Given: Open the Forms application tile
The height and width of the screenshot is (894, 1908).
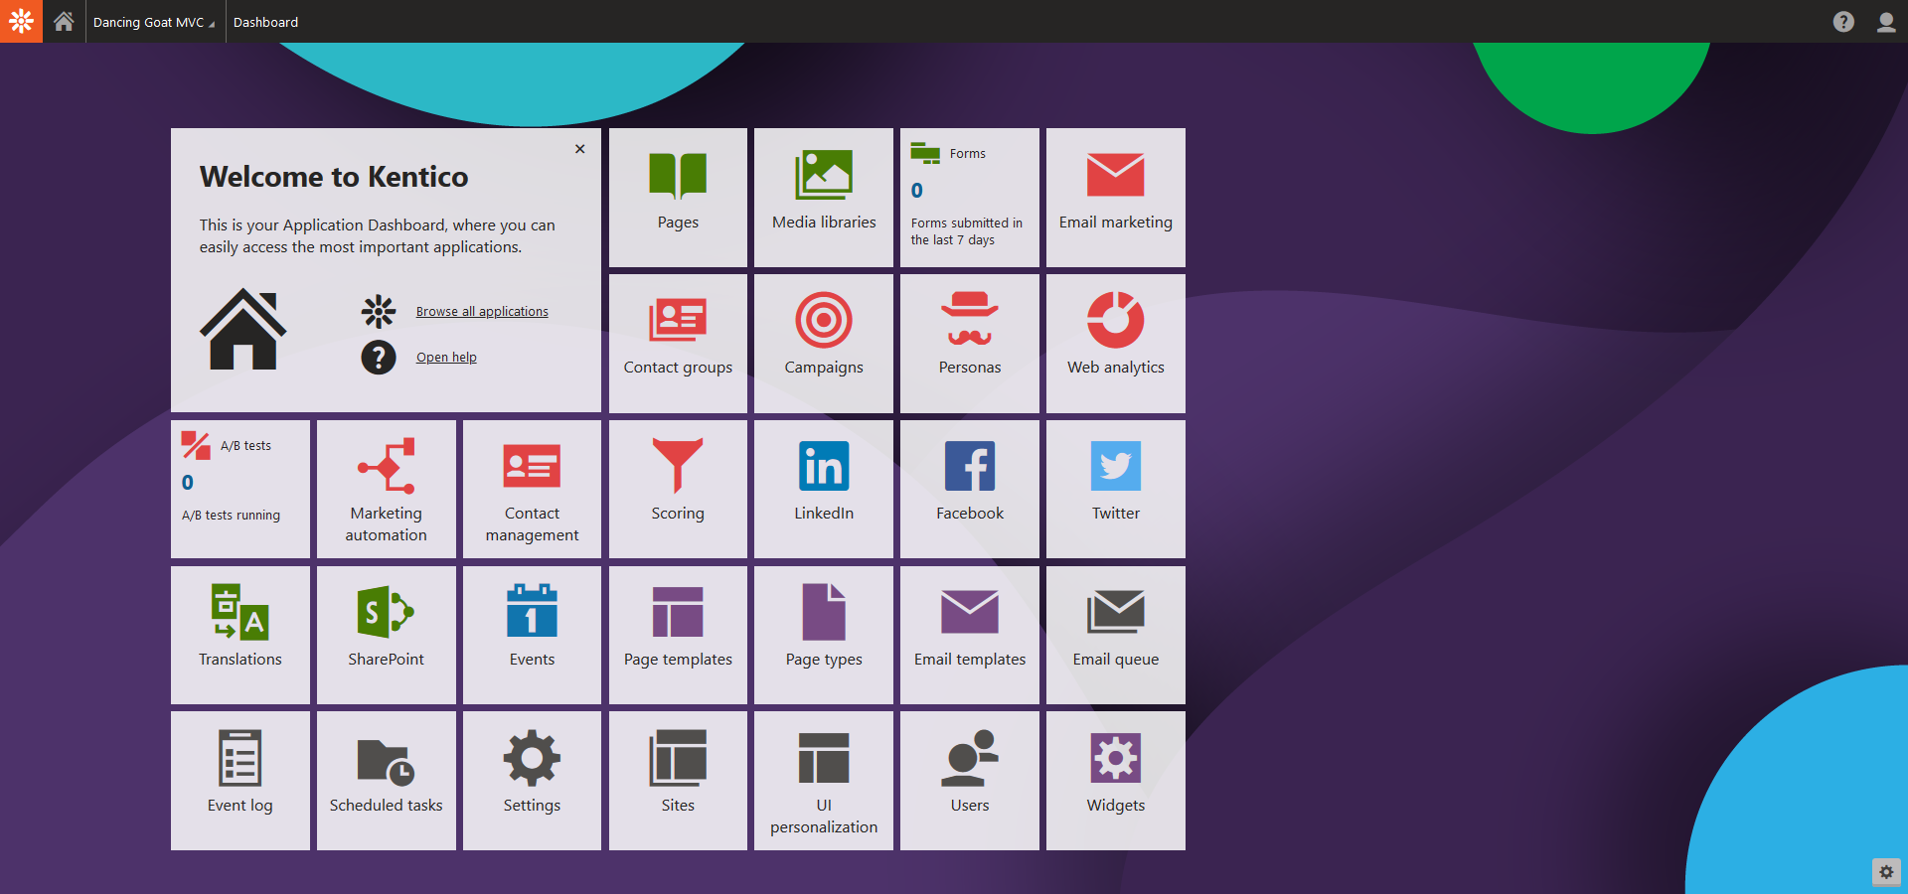Looking at the screenshot, I should click(970, 197).
